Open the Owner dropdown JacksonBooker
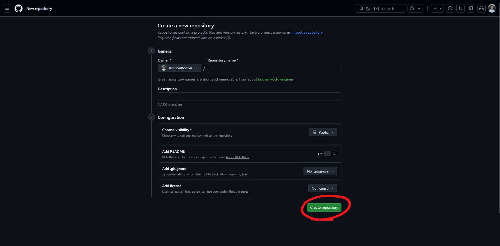Image resolution: width=500 pixels, height=246 pixels. coord(179,68)
